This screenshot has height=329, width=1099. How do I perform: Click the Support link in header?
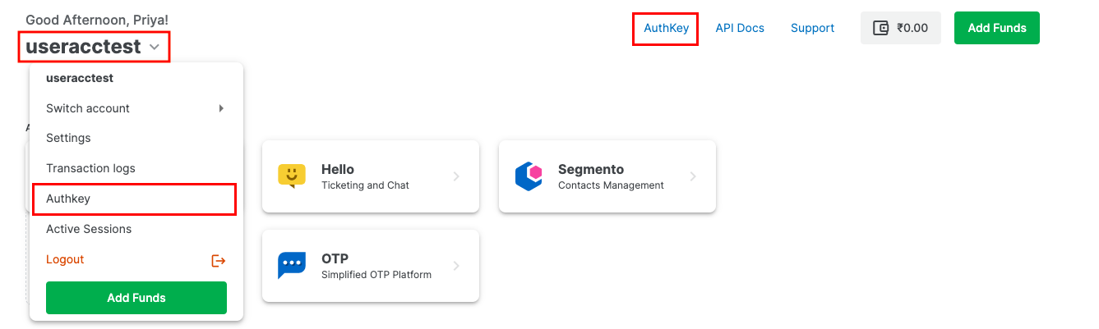pos(812,28)
